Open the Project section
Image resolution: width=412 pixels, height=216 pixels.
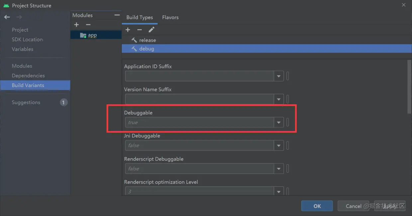coord(20,30)
